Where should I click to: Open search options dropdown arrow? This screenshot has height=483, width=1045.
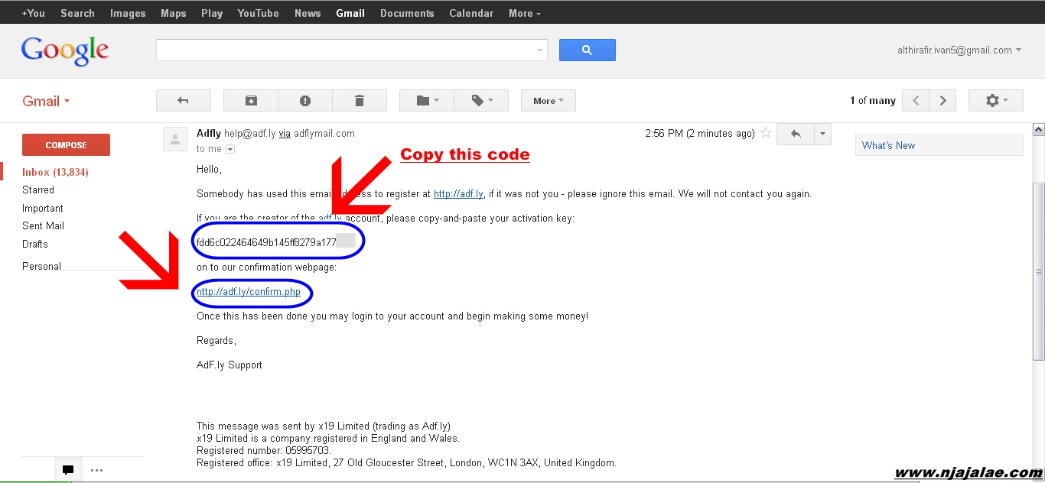click(540, 50)
